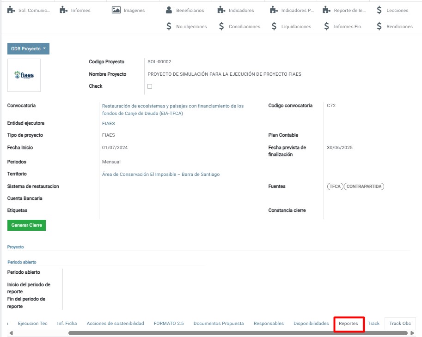Open the Disponibilidades tab
The height and width of the screenshot is (337, 422).
(311, 324)
